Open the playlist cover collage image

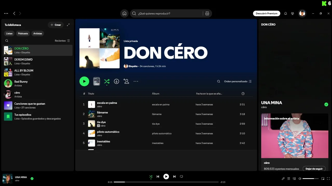click(100, 48)
